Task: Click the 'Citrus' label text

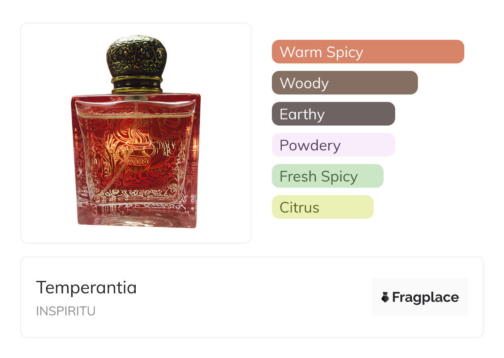Action: (300, 208)
